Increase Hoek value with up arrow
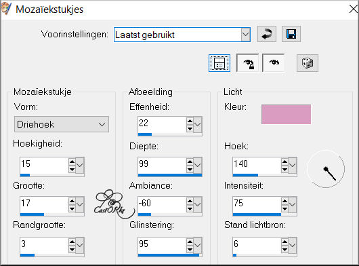This screenshot has width=359, height=266. click(284, 161)
